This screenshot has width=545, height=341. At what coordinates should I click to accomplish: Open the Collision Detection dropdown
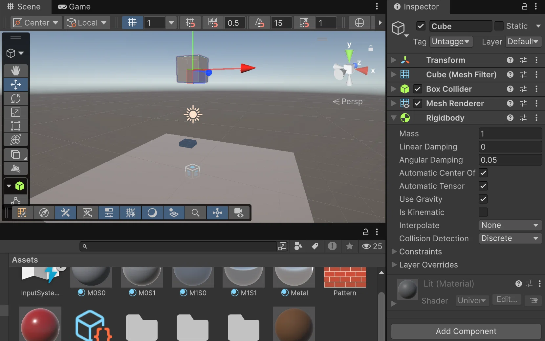pyautogui.click(x=510, y=238)
